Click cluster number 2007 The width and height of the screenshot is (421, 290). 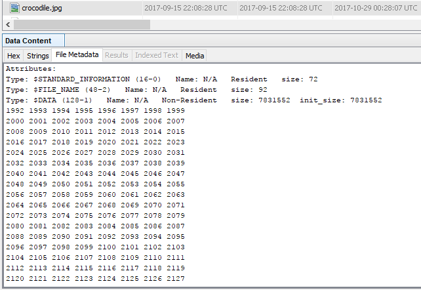tap(176, 121)
